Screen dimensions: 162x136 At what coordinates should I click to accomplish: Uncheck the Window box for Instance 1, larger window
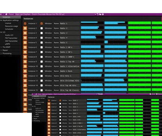click(x=42, y=24)
